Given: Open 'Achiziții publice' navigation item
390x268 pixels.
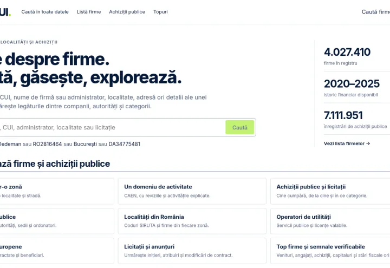Looking at the screenshot, I should [127, 12].
